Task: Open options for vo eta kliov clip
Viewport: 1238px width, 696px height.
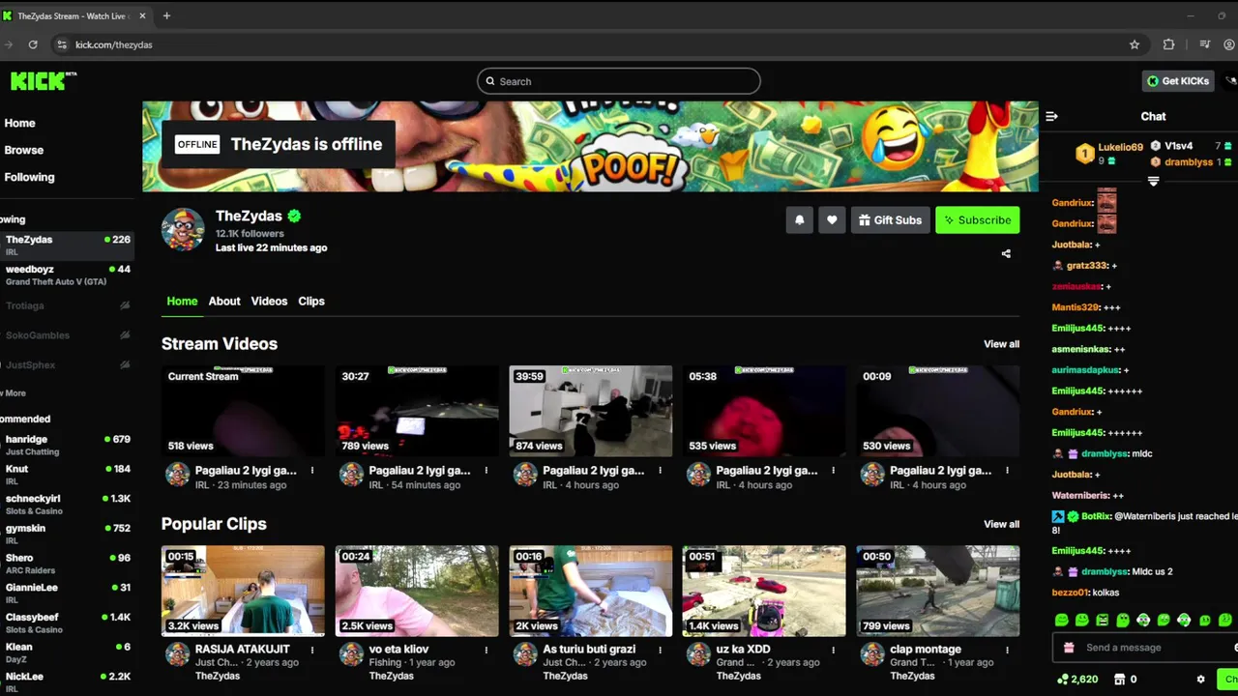Action: pos(486,650)
